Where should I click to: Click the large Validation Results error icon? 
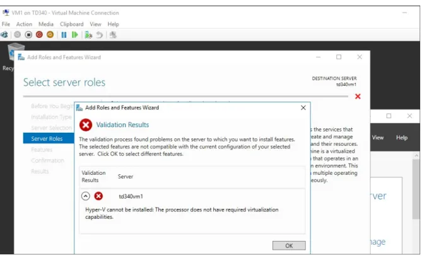coord(86,125)
